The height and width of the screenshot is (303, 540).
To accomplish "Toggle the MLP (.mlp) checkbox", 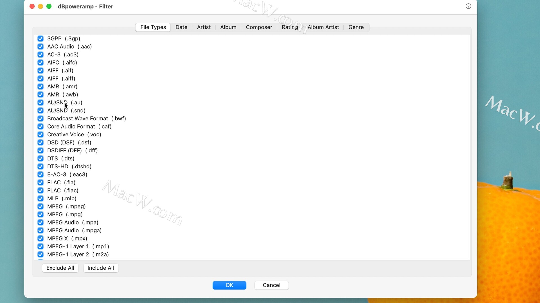I will pos(40,198).
